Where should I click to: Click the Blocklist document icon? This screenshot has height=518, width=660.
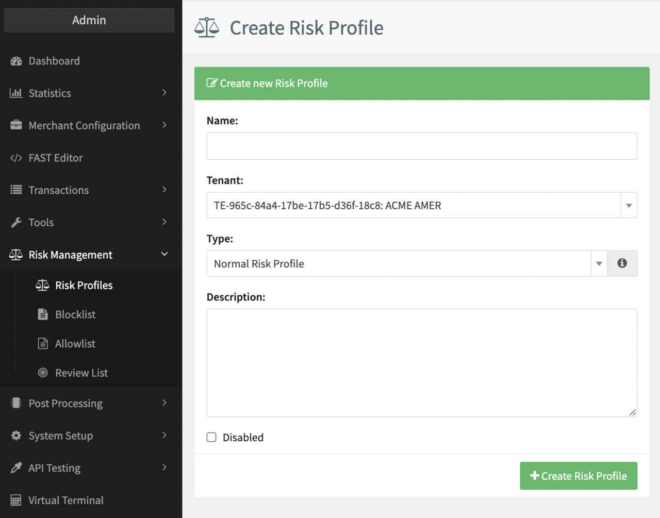click(43, 314)
